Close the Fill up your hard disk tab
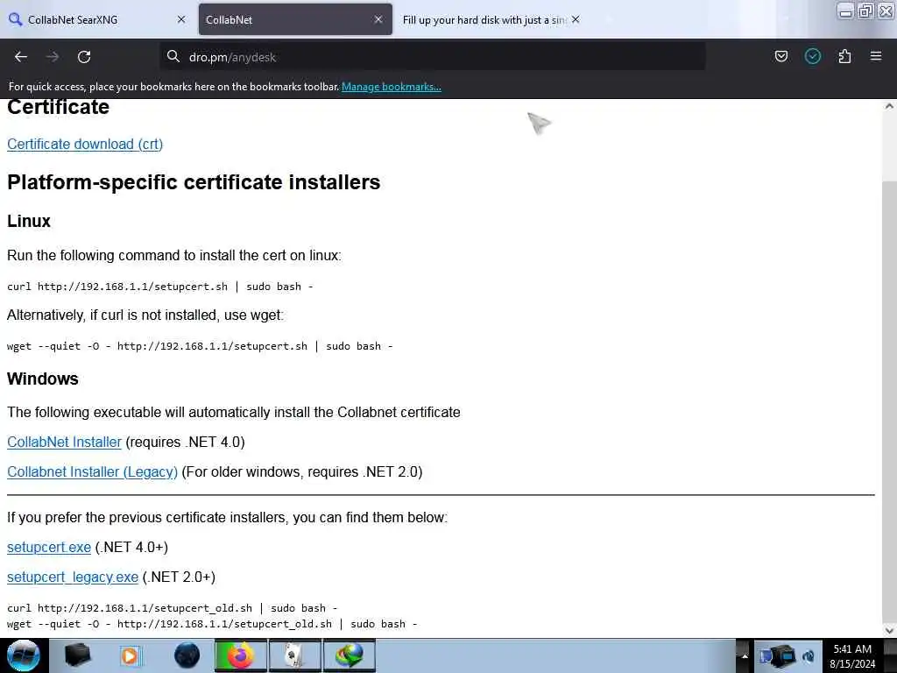Viewport: 897px width, 673px height. pos(576,19)
